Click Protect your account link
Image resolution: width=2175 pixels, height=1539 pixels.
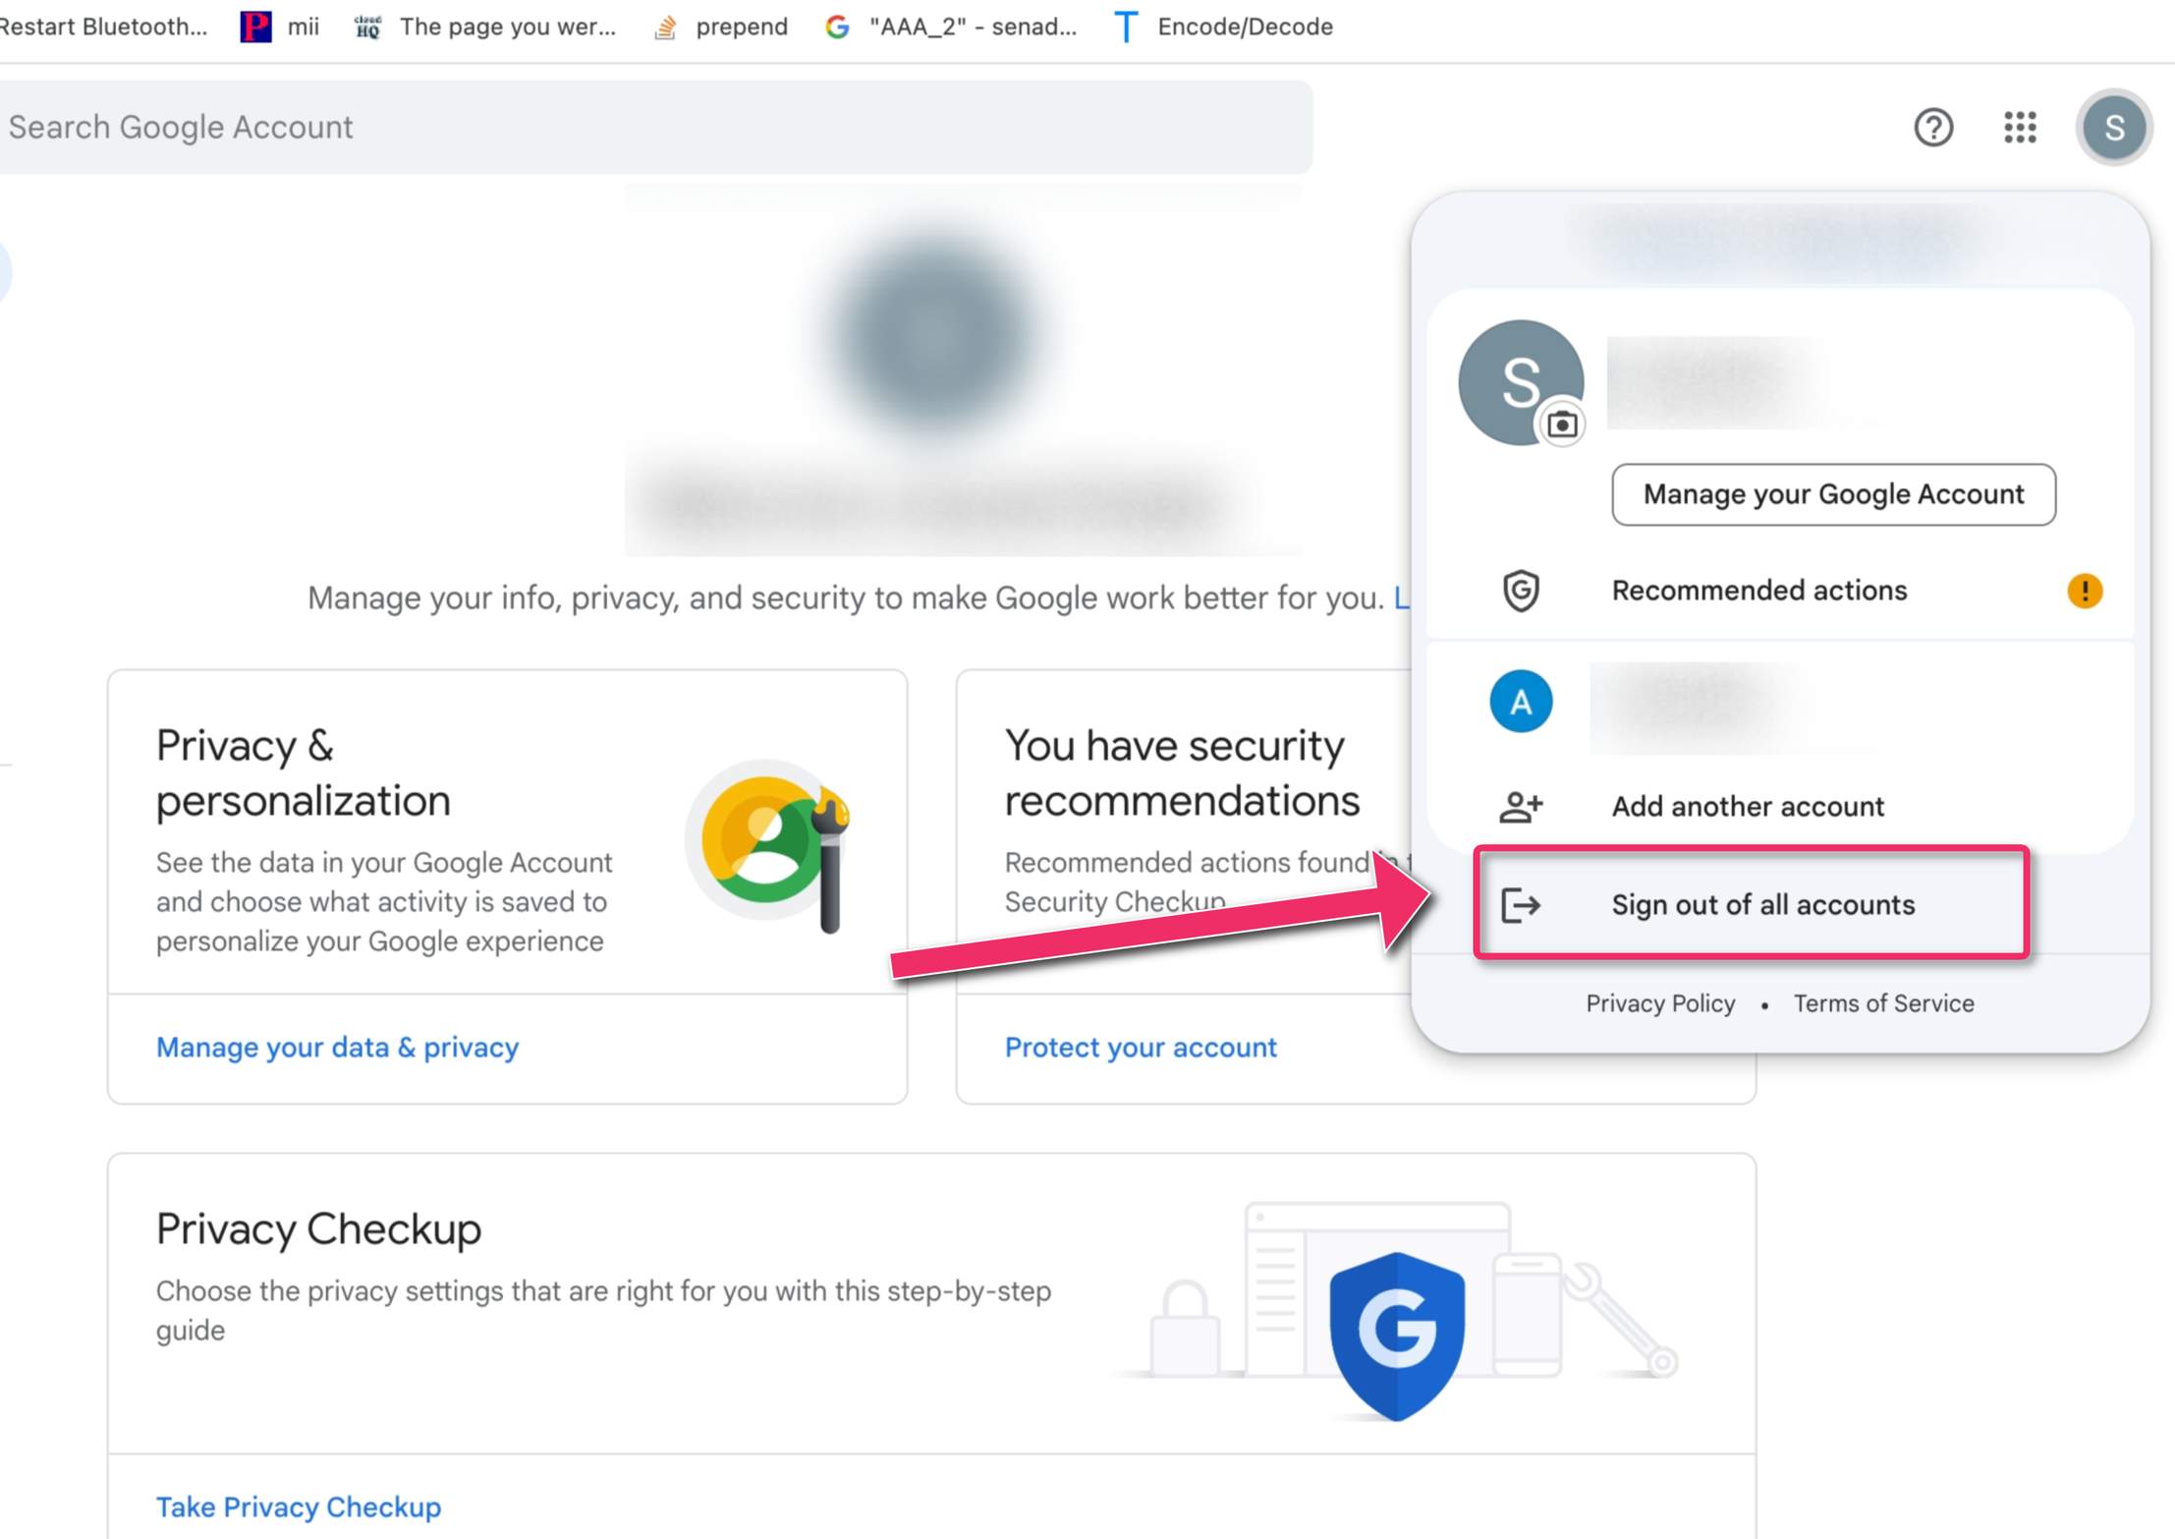[1141, 1048]
